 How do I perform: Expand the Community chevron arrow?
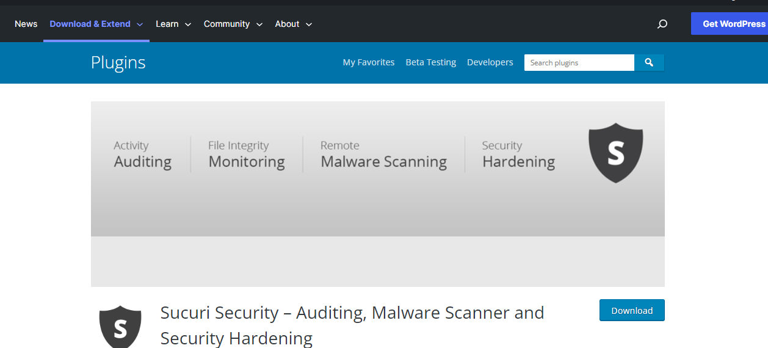tap(259, 24)
